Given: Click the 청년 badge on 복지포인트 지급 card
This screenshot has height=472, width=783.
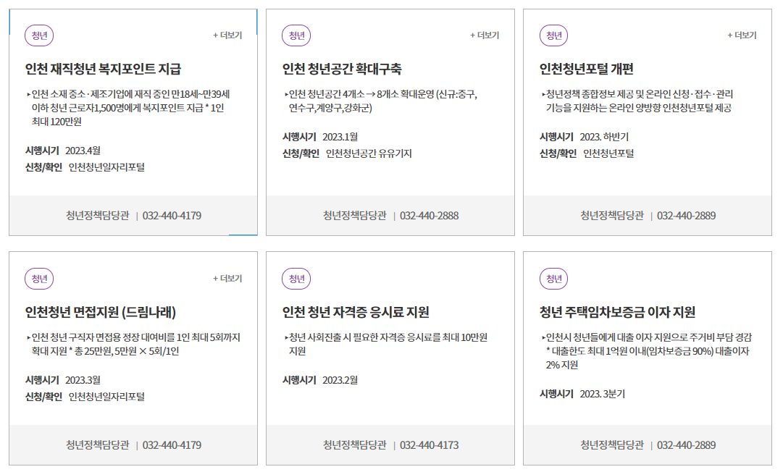Looking at the screenshot, I should pos(39,35).
